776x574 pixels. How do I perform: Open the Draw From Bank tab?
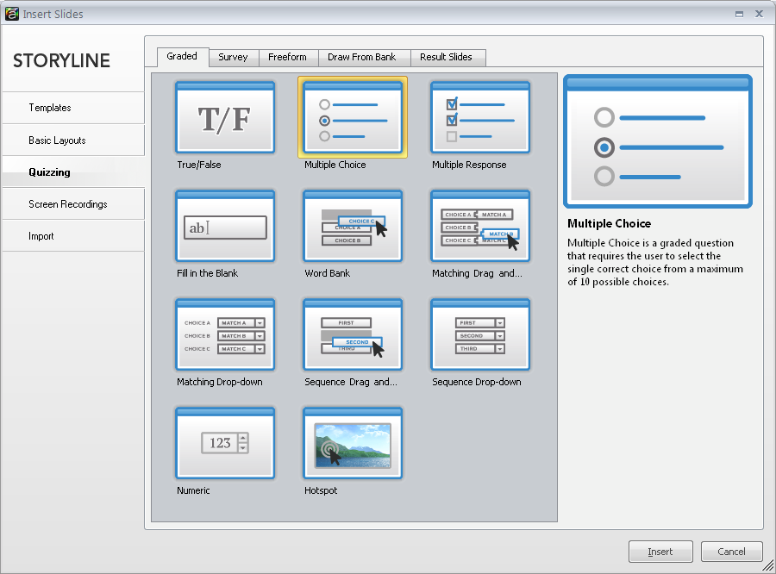pyautogui.click(x=362, y=57)
